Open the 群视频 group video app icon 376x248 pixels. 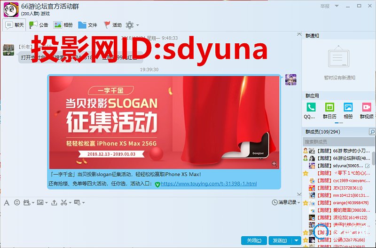click(x=367, y=107)
